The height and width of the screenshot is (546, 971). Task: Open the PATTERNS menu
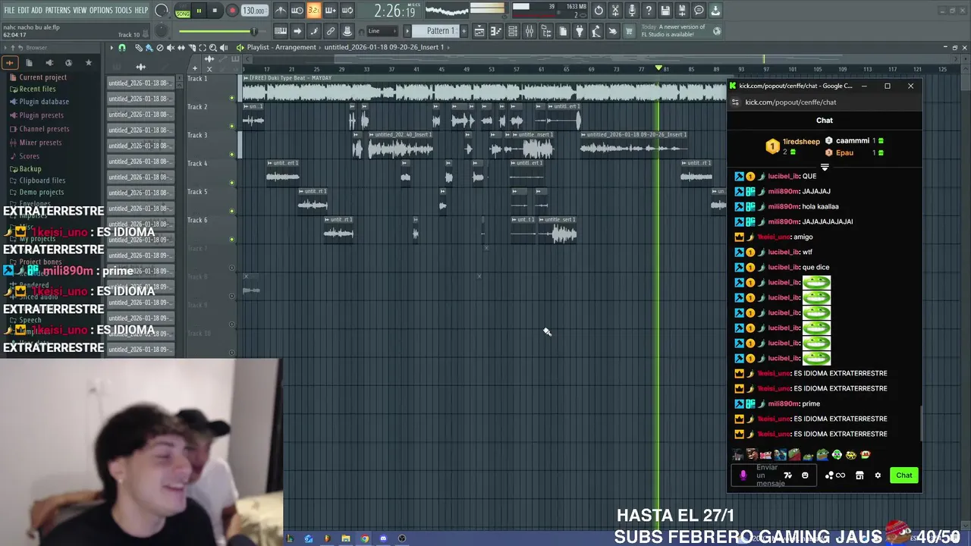58,11
